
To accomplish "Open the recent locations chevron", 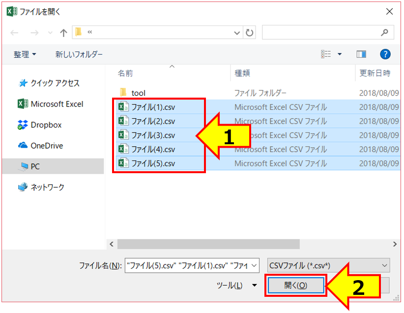I will [x=50, y=33].
